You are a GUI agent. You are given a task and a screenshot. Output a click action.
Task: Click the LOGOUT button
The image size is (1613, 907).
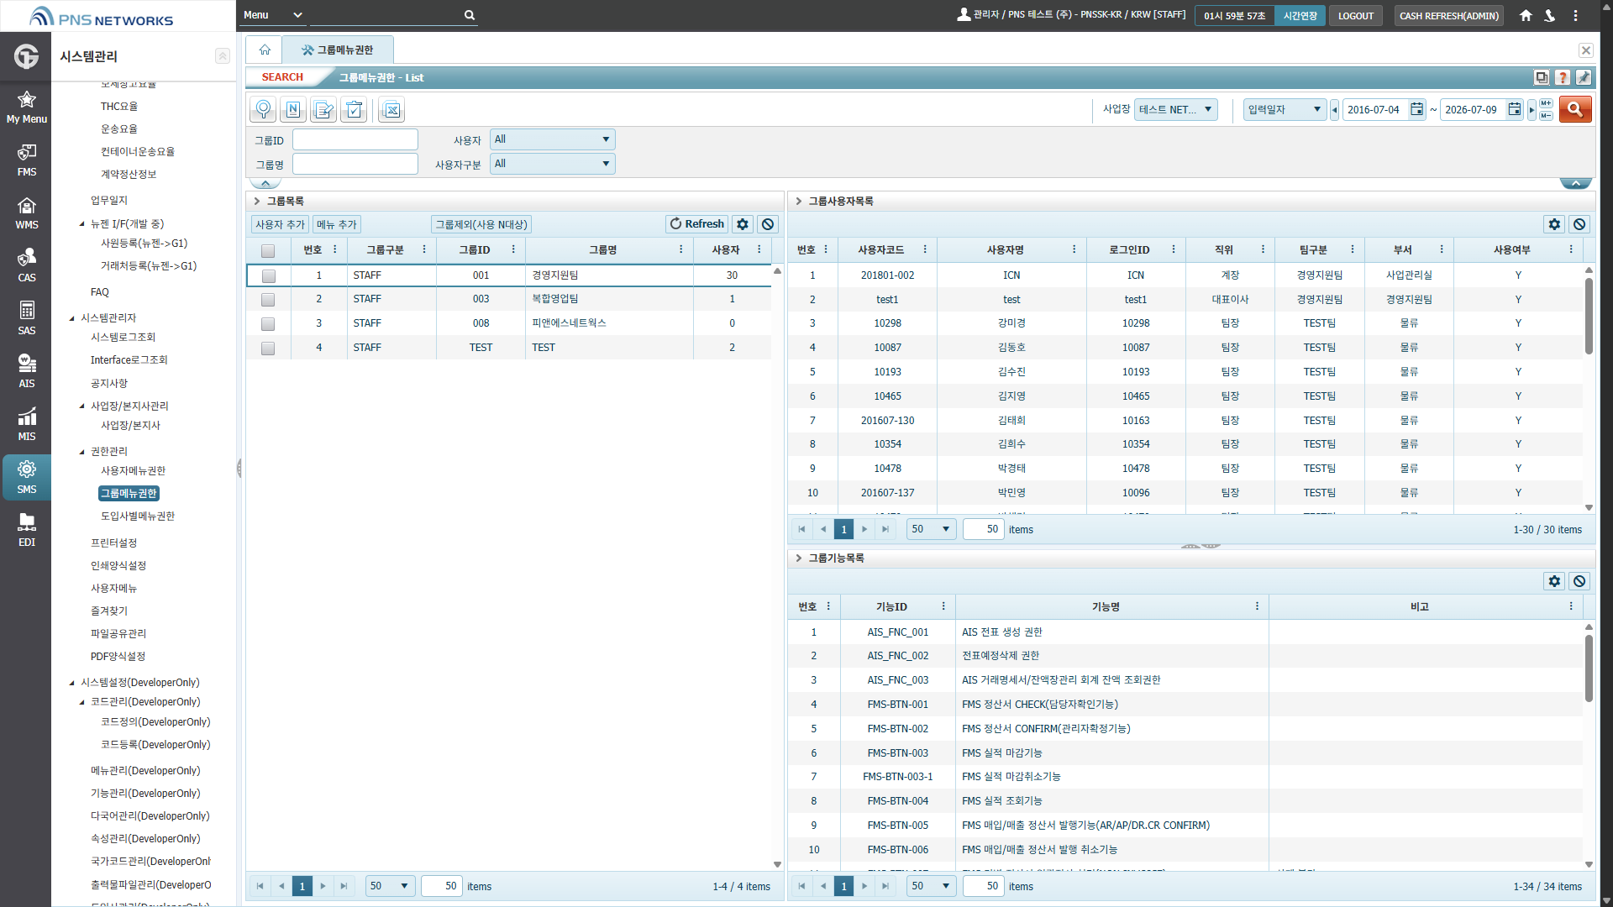click(x=1355, y=16)
